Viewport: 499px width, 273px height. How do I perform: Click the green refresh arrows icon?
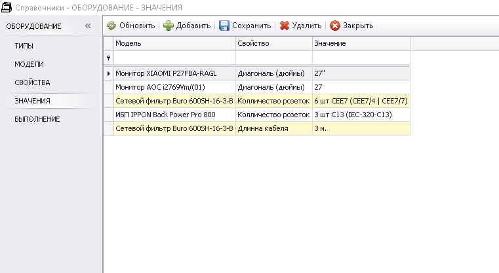point(111,26)
